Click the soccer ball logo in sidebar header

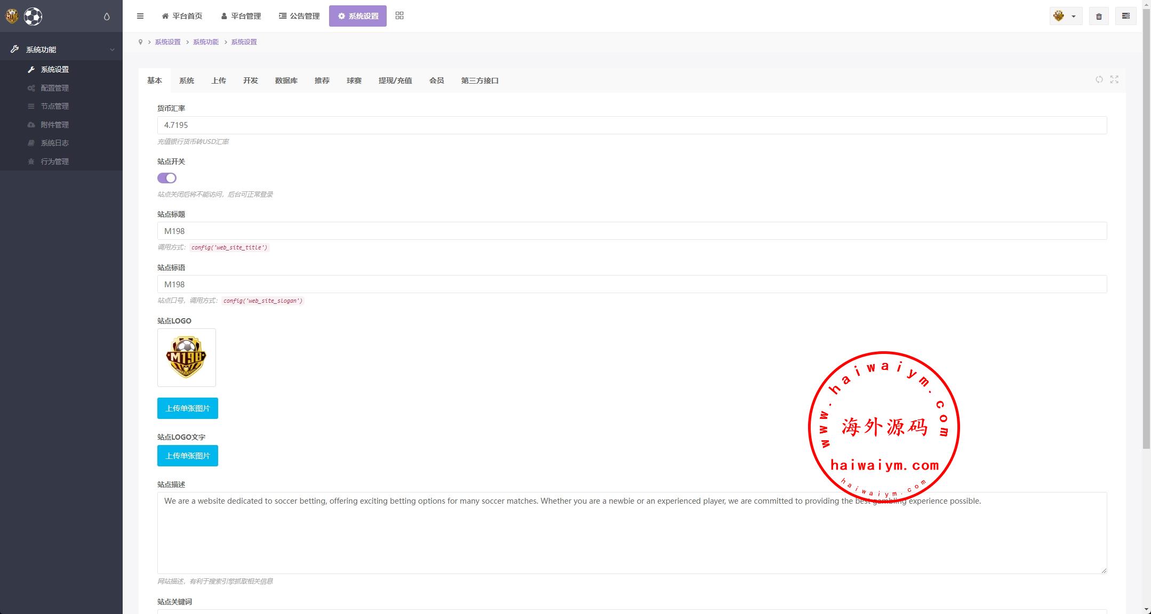33,17
